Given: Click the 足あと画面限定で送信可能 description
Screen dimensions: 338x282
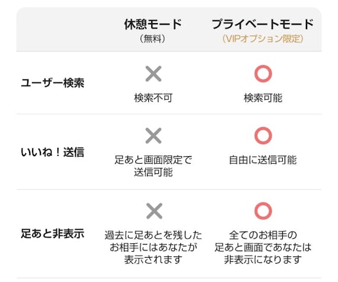Looking at the screenshot, I should tap(153, 166).
